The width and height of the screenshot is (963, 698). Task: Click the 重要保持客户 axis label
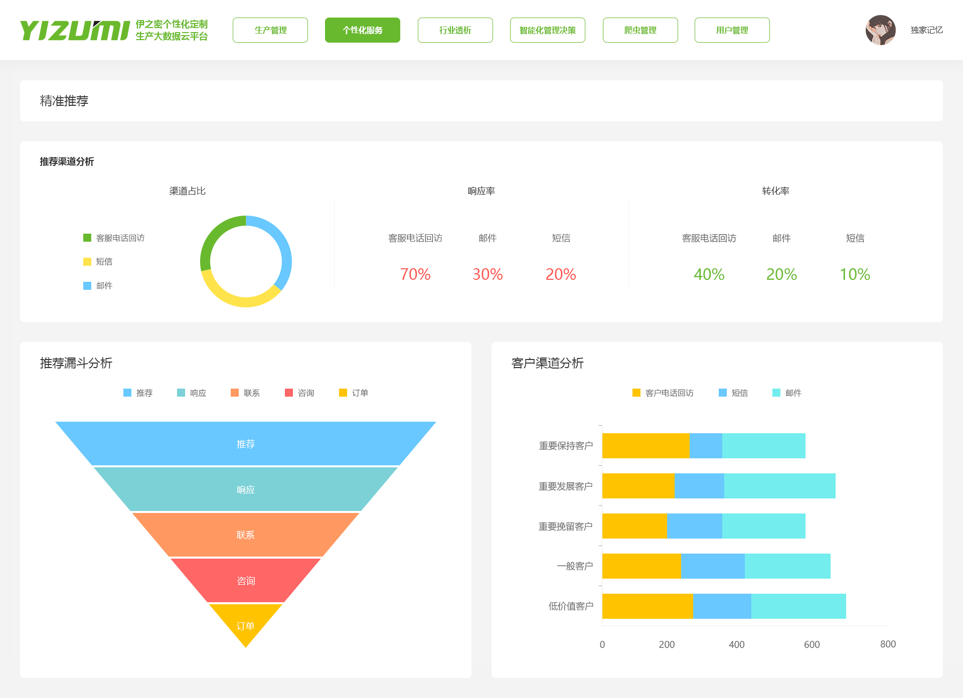[566, 446]
